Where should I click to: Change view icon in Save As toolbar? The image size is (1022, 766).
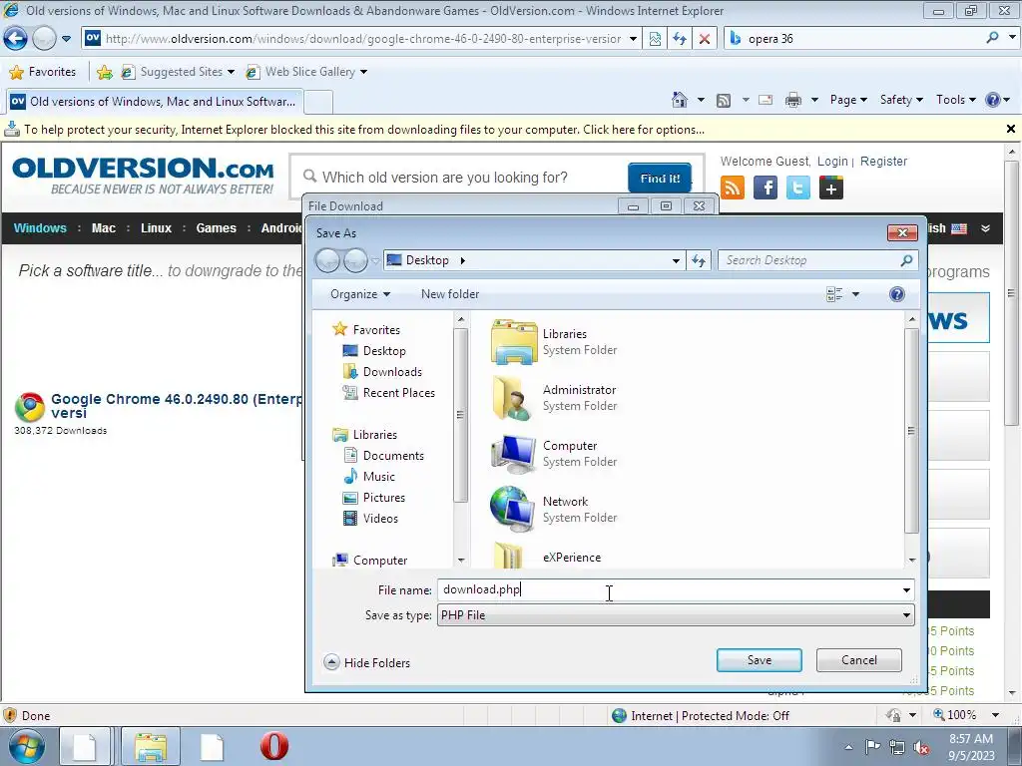(834, 294)
